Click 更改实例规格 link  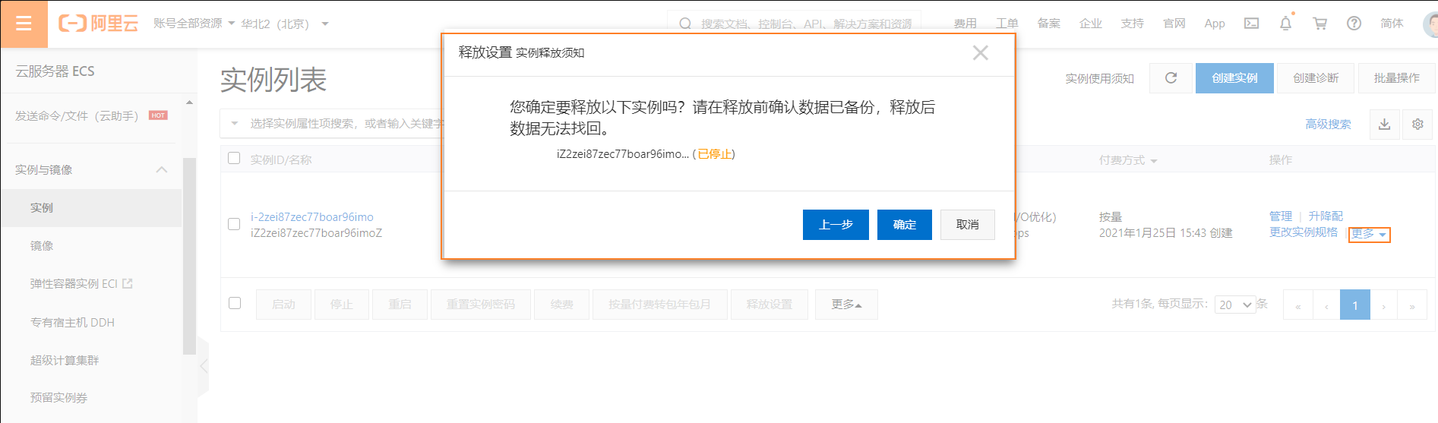pos(1304,232)
